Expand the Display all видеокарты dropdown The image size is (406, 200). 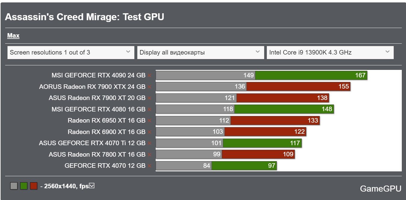pyautogui.click(x=200, y=52)
